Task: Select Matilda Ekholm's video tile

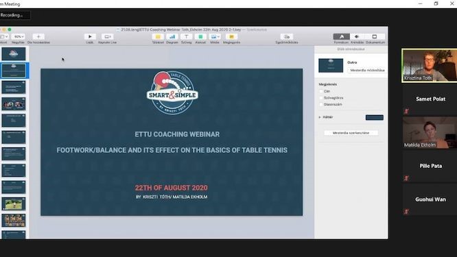Action: [430, 133]
